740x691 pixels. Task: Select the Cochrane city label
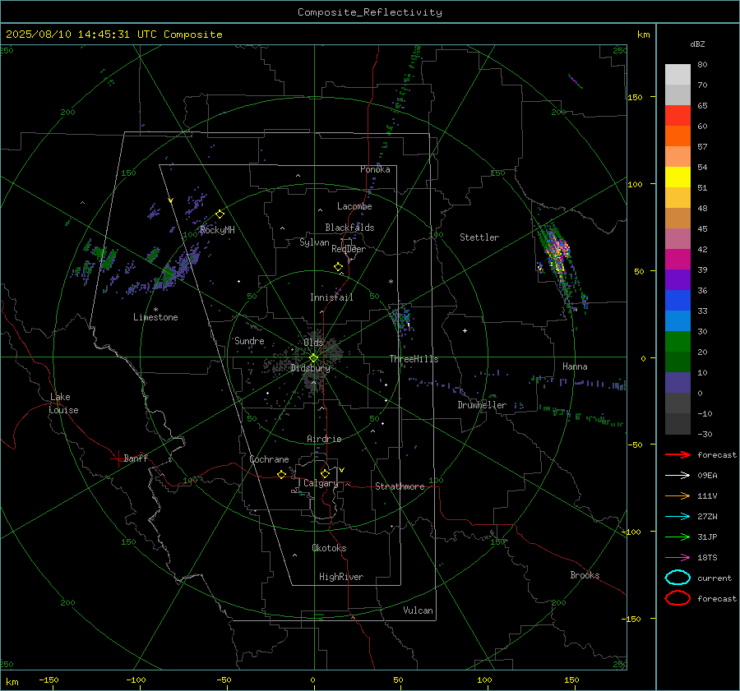pos(269,459)
